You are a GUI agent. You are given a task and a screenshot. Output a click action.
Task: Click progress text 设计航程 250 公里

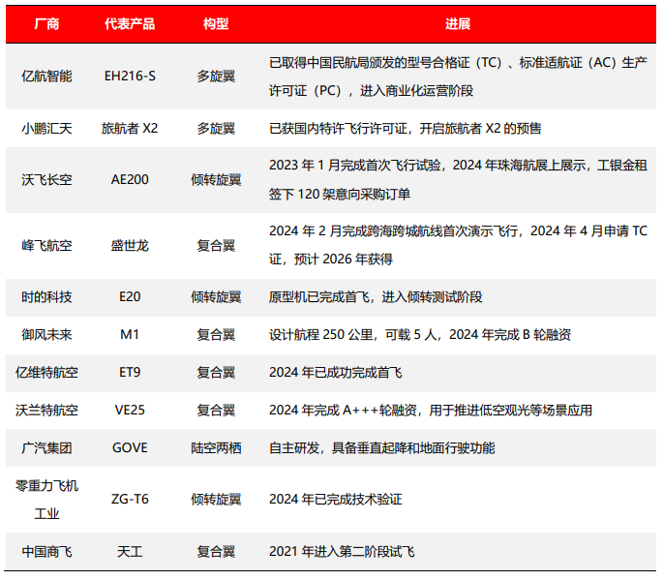(x=420, y=335)
